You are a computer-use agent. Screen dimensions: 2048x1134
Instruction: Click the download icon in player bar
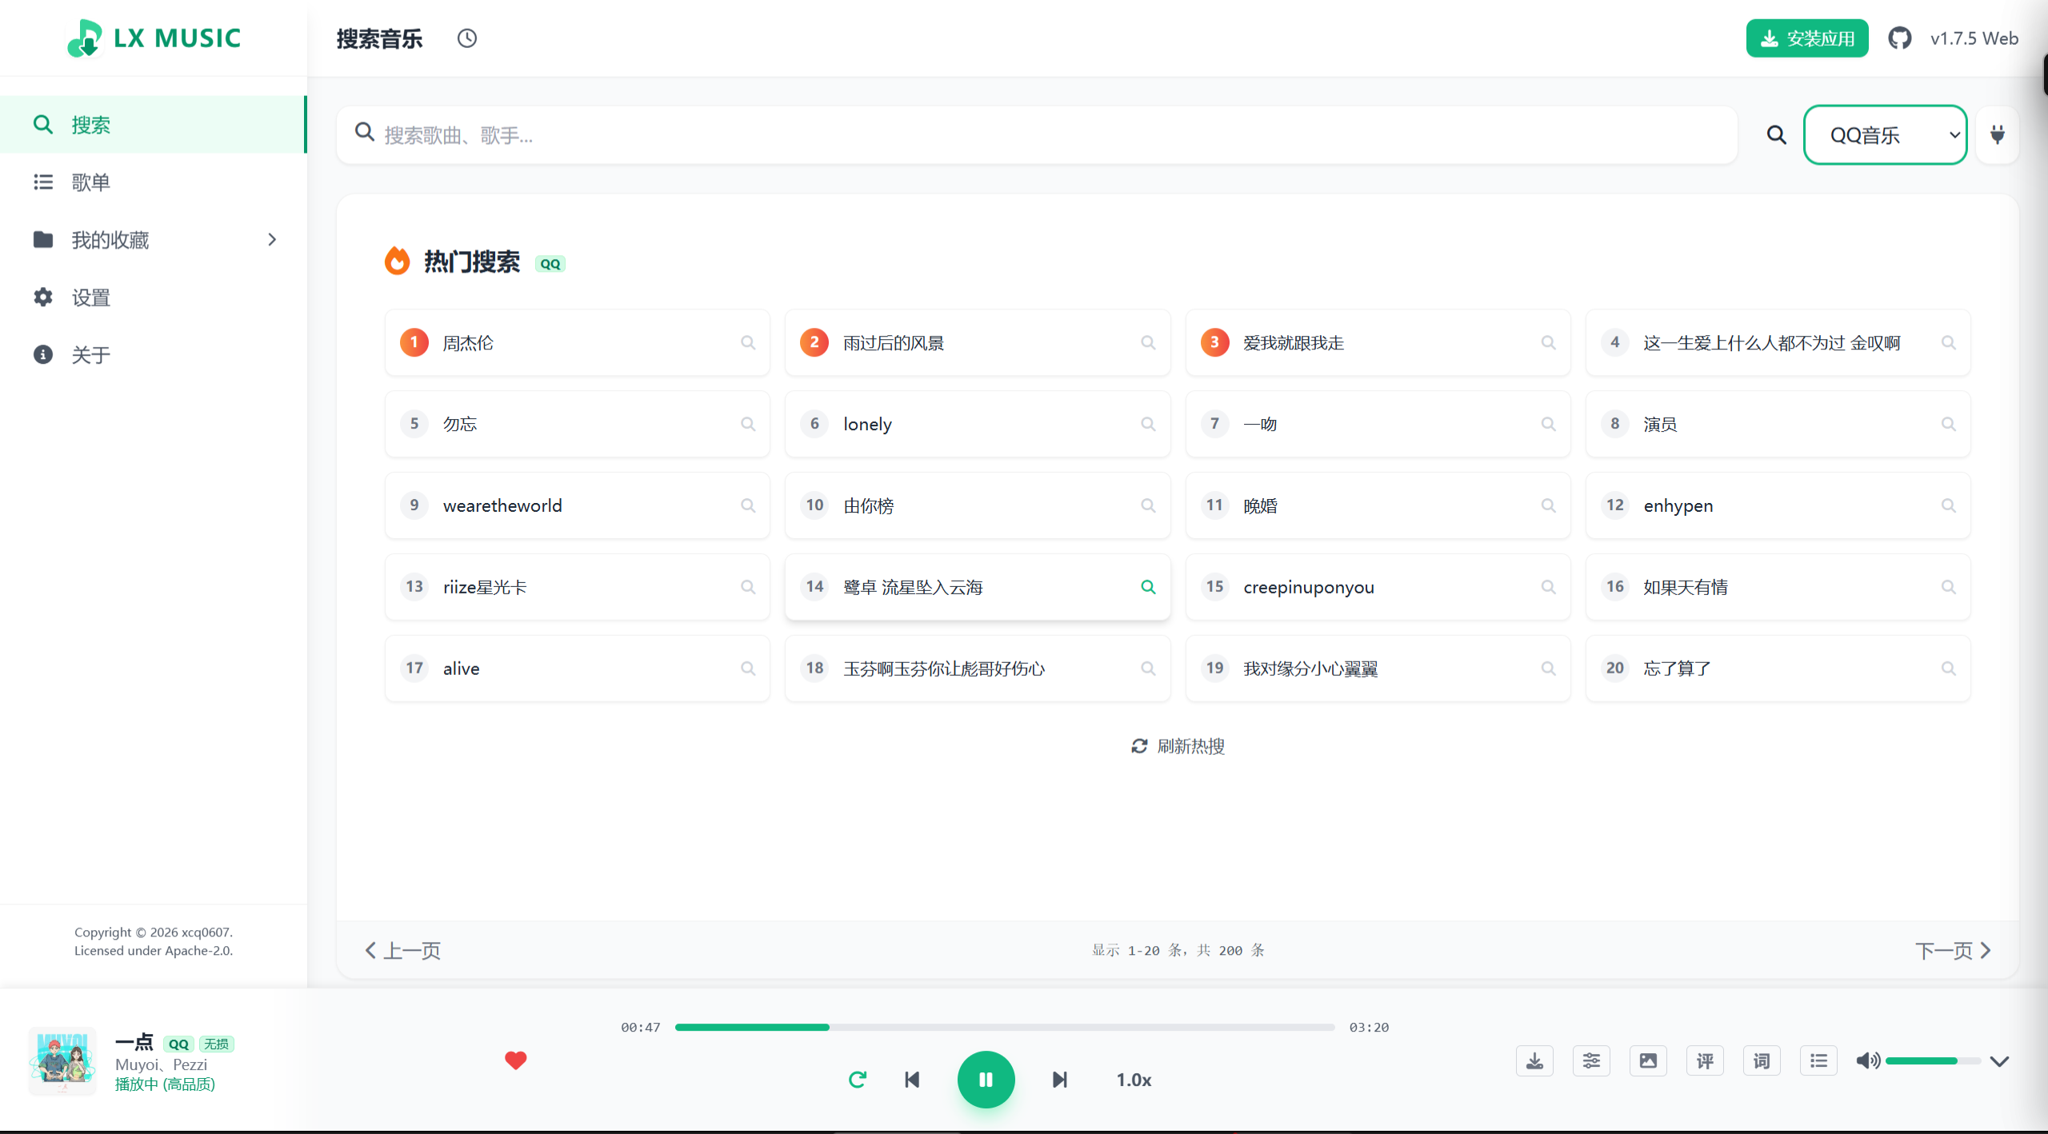[1534, 1060]
